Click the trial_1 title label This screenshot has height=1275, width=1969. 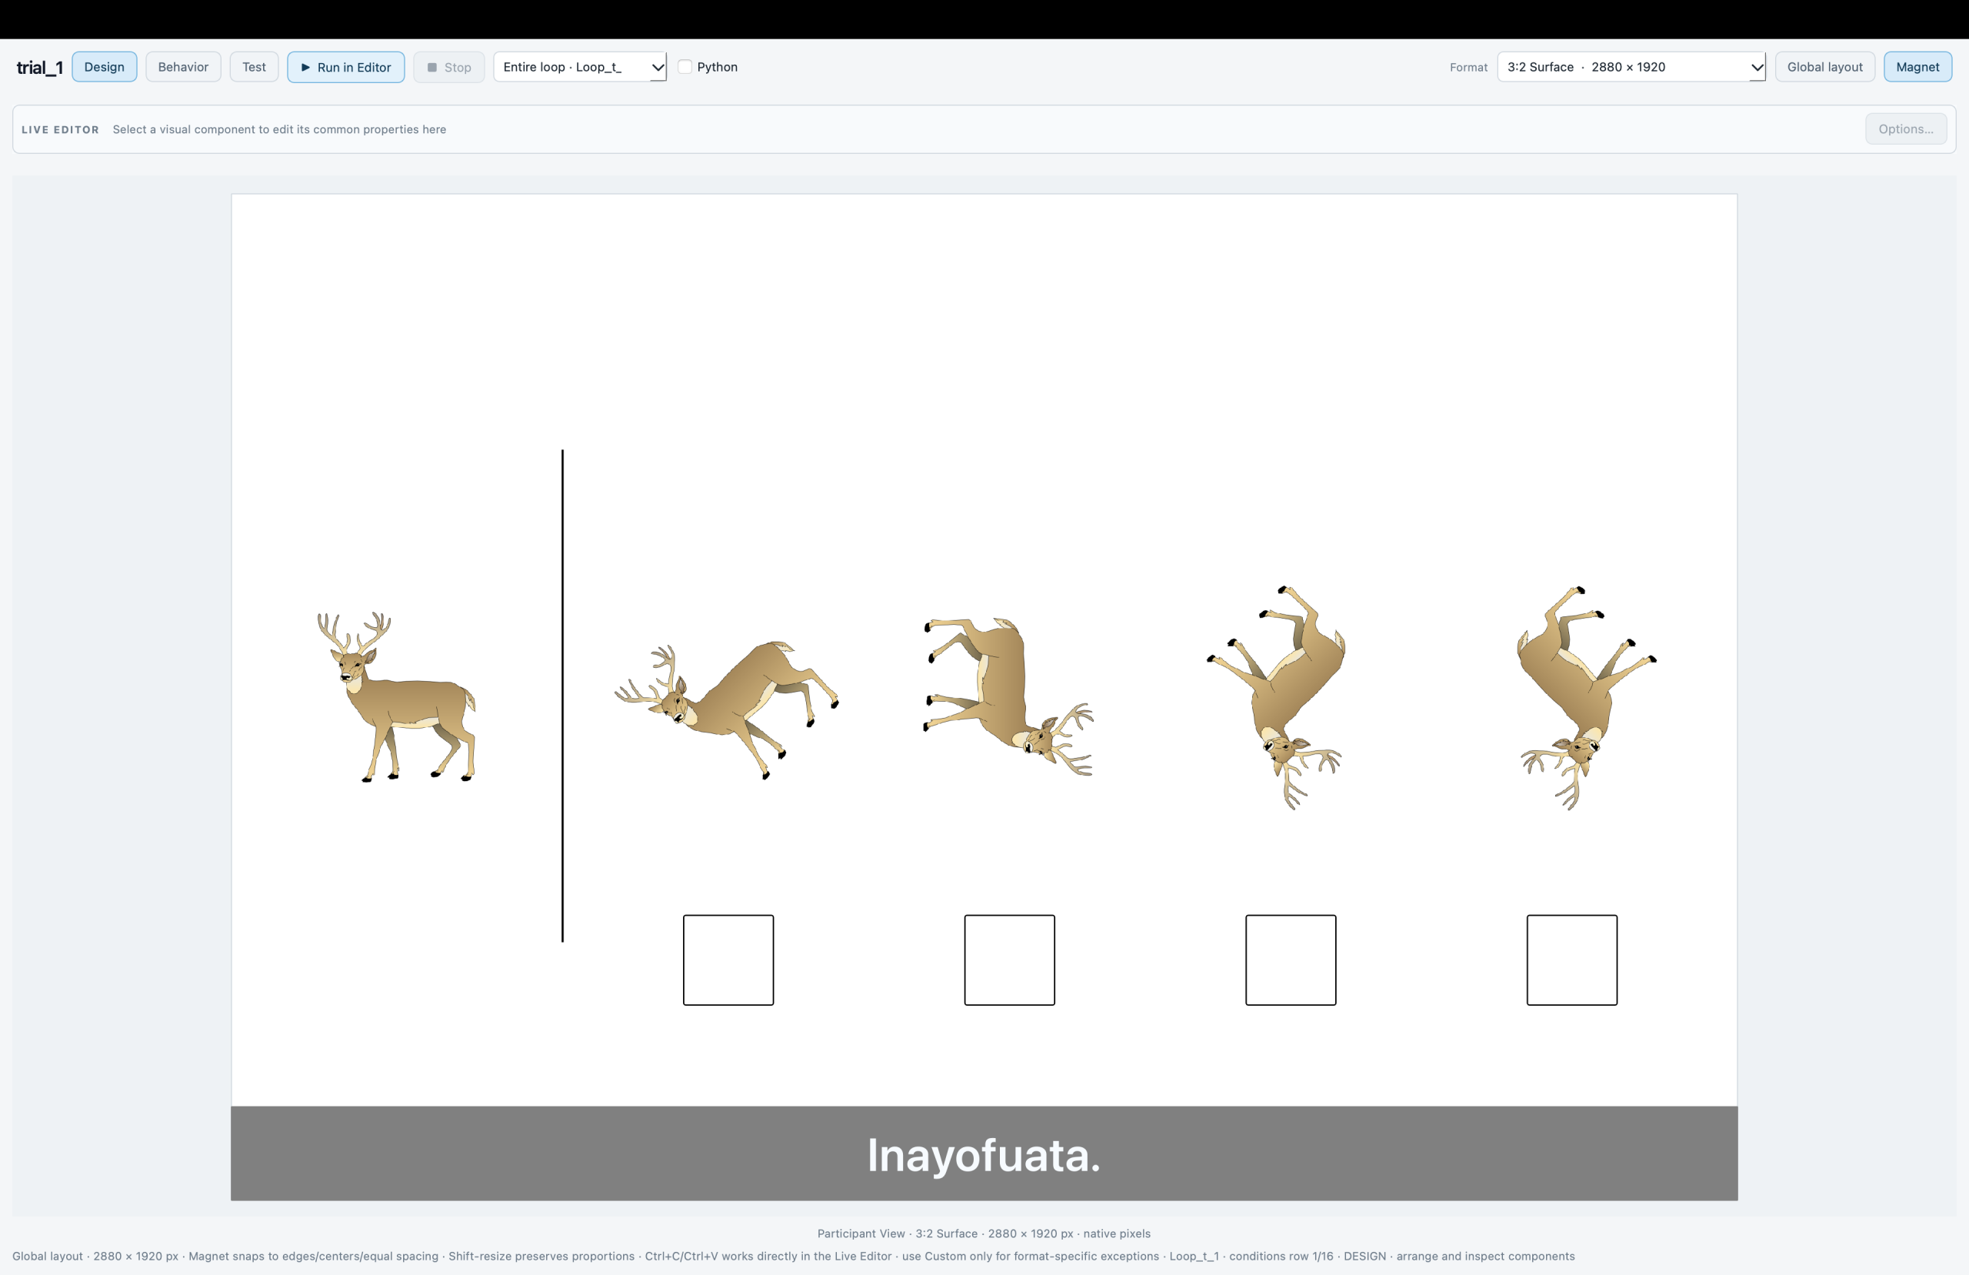pos(40,68)
